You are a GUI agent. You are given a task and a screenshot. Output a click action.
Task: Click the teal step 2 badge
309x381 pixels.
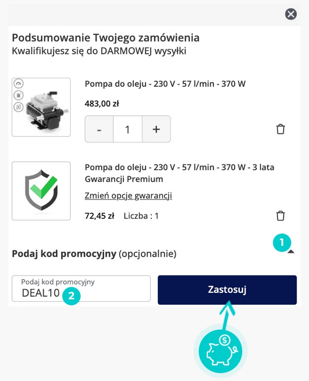pos(72,296)
